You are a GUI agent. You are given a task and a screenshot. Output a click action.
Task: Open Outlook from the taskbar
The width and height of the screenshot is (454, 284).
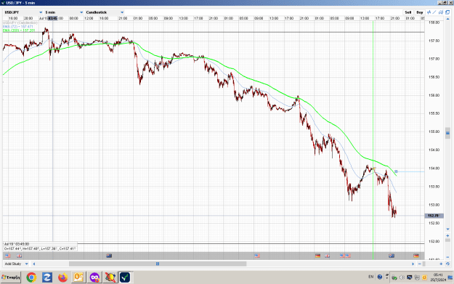pos(78,277)
